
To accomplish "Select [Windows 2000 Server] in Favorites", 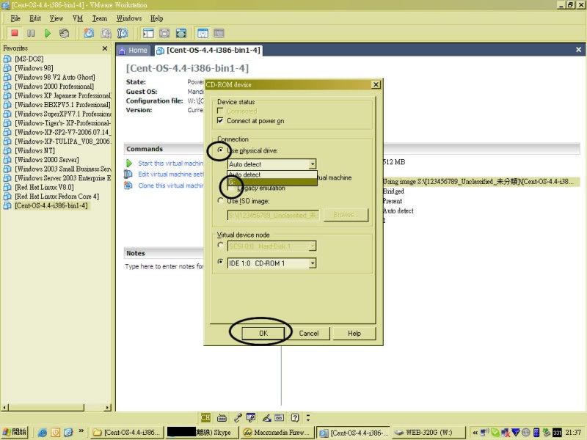I will (x=46, y=159).
